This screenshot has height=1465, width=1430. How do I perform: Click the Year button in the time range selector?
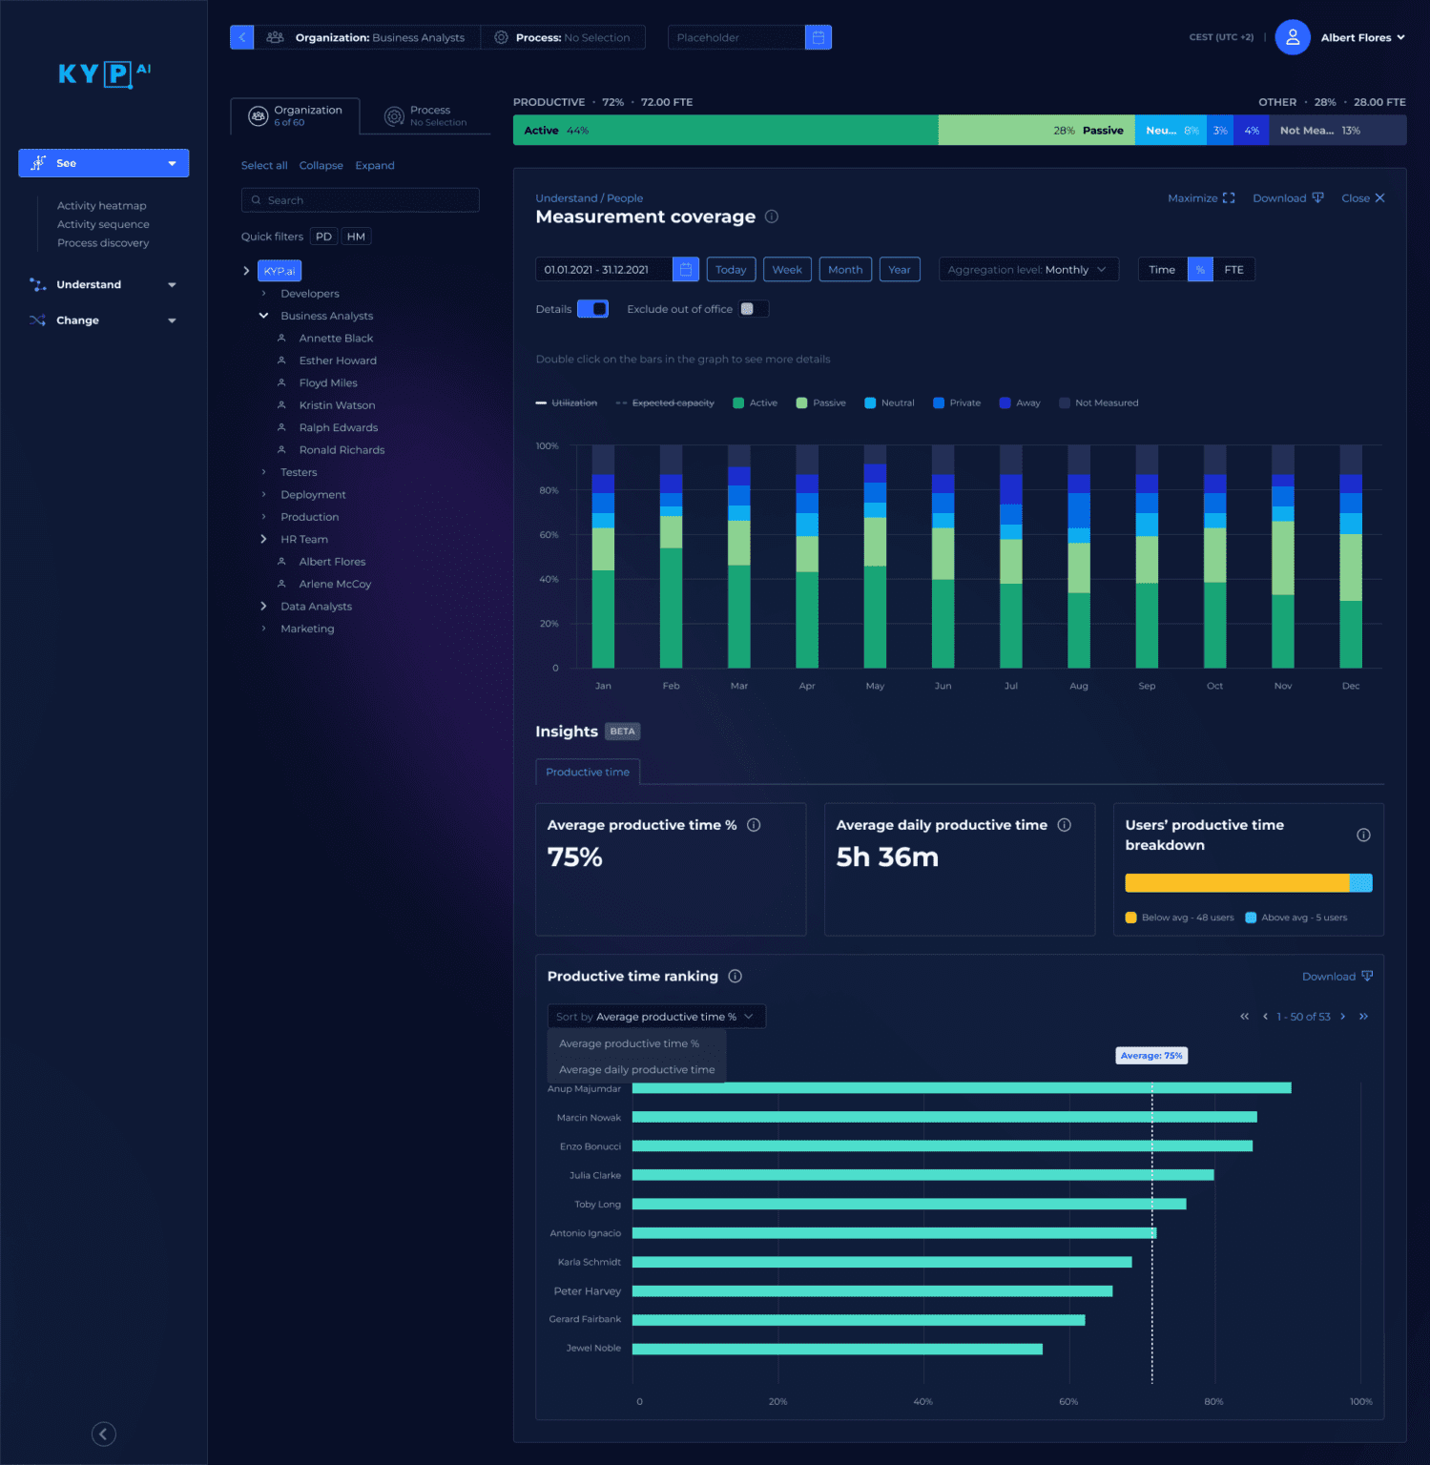[x=899, y=269]
